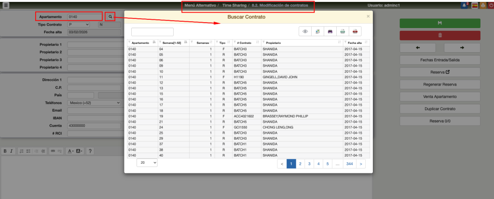Toggle italic formatting in the text editor
Image resolution: width=494 pixels, height=199 pixels.
[x=12, y=151]
